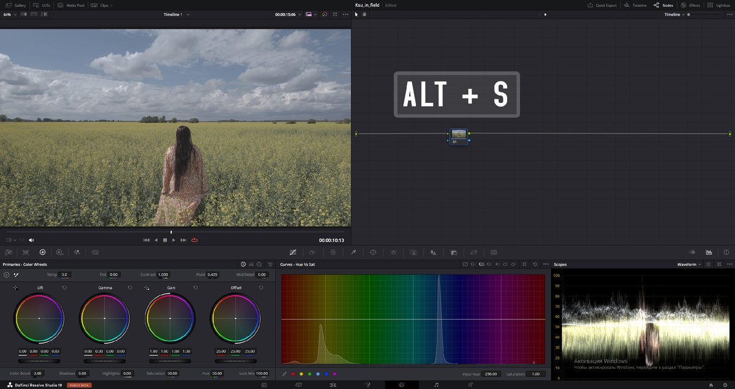
Task: Open the Lightbox view
Action: pyautogui.click(x=718, y=5)
